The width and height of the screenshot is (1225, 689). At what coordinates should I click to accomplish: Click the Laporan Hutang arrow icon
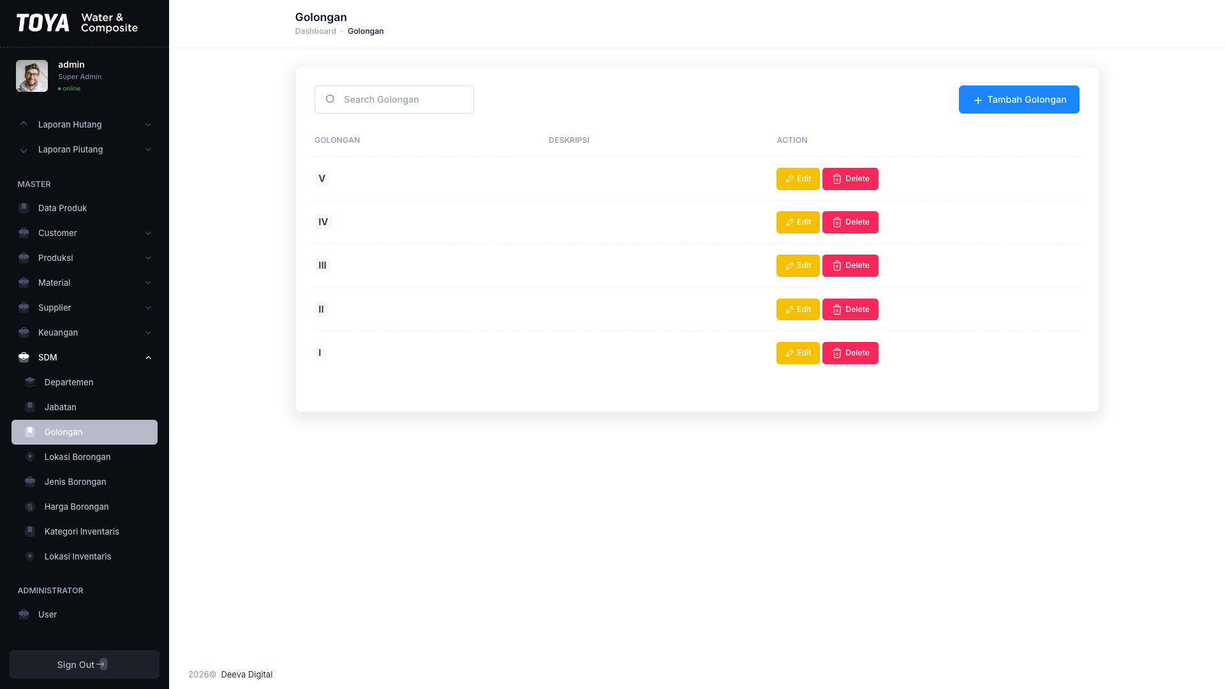click(24, 124)
